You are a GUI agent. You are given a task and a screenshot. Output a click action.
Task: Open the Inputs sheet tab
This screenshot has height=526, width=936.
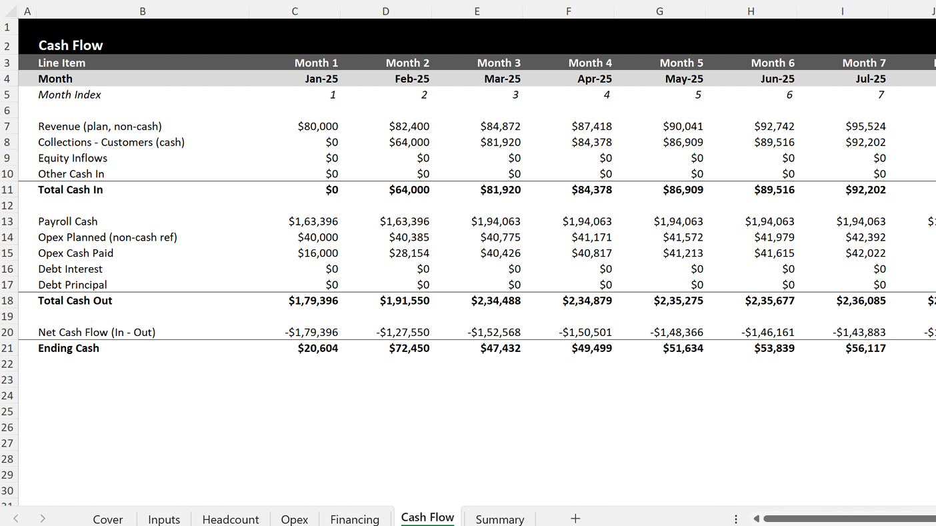coord(163,519)
